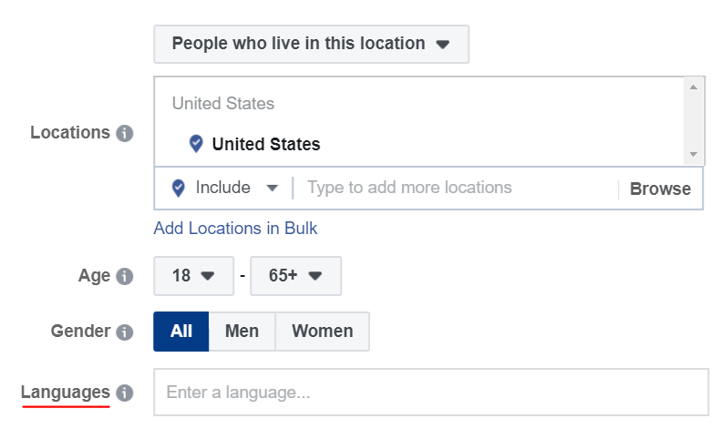Open maximum age 65+ dropdown
This screenshot has width=721, height=429.
[x=295, y=276]
